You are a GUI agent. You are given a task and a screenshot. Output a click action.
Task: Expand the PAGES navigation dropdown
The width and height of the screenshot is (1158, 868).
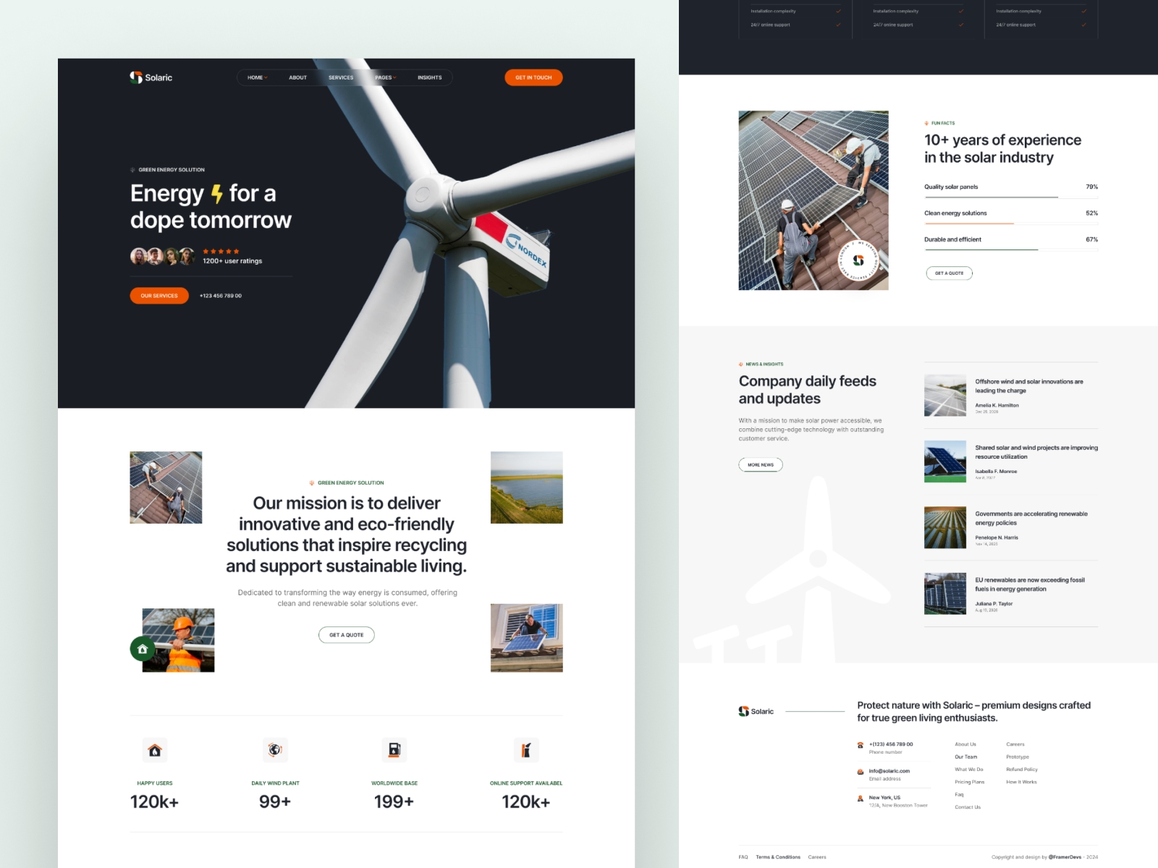click(x=386, y=77)
